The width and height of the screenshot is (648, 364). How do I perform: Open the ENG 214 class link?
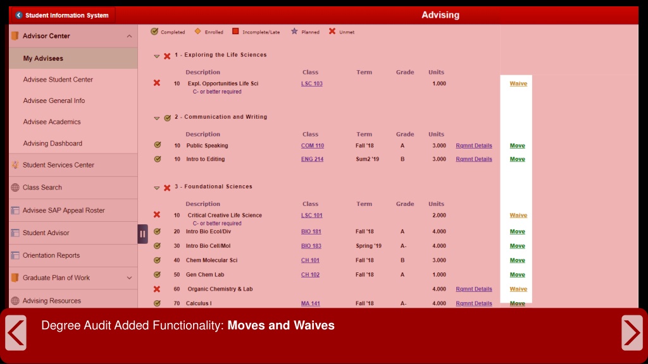312,159
